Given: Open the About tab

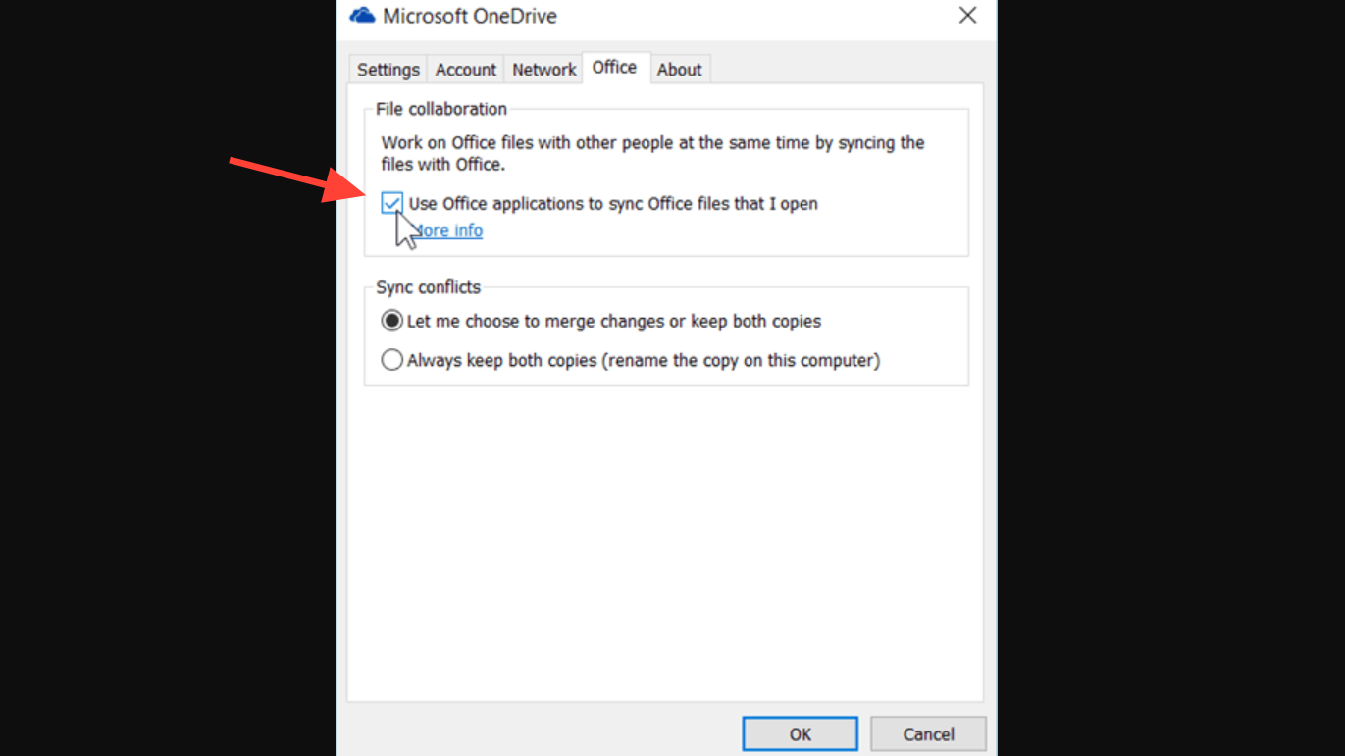Looking at the screenshot, I should pos(679,70).
